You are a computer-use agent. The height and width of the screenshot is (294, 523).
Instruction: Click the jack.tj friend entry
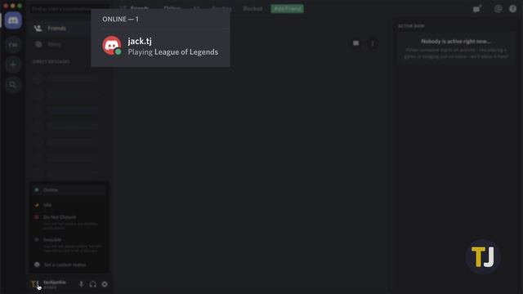[160, 47]
